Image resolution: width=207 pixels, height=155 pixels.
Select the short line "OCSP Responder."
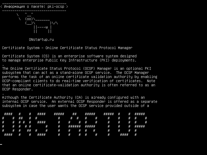(18, 89)
